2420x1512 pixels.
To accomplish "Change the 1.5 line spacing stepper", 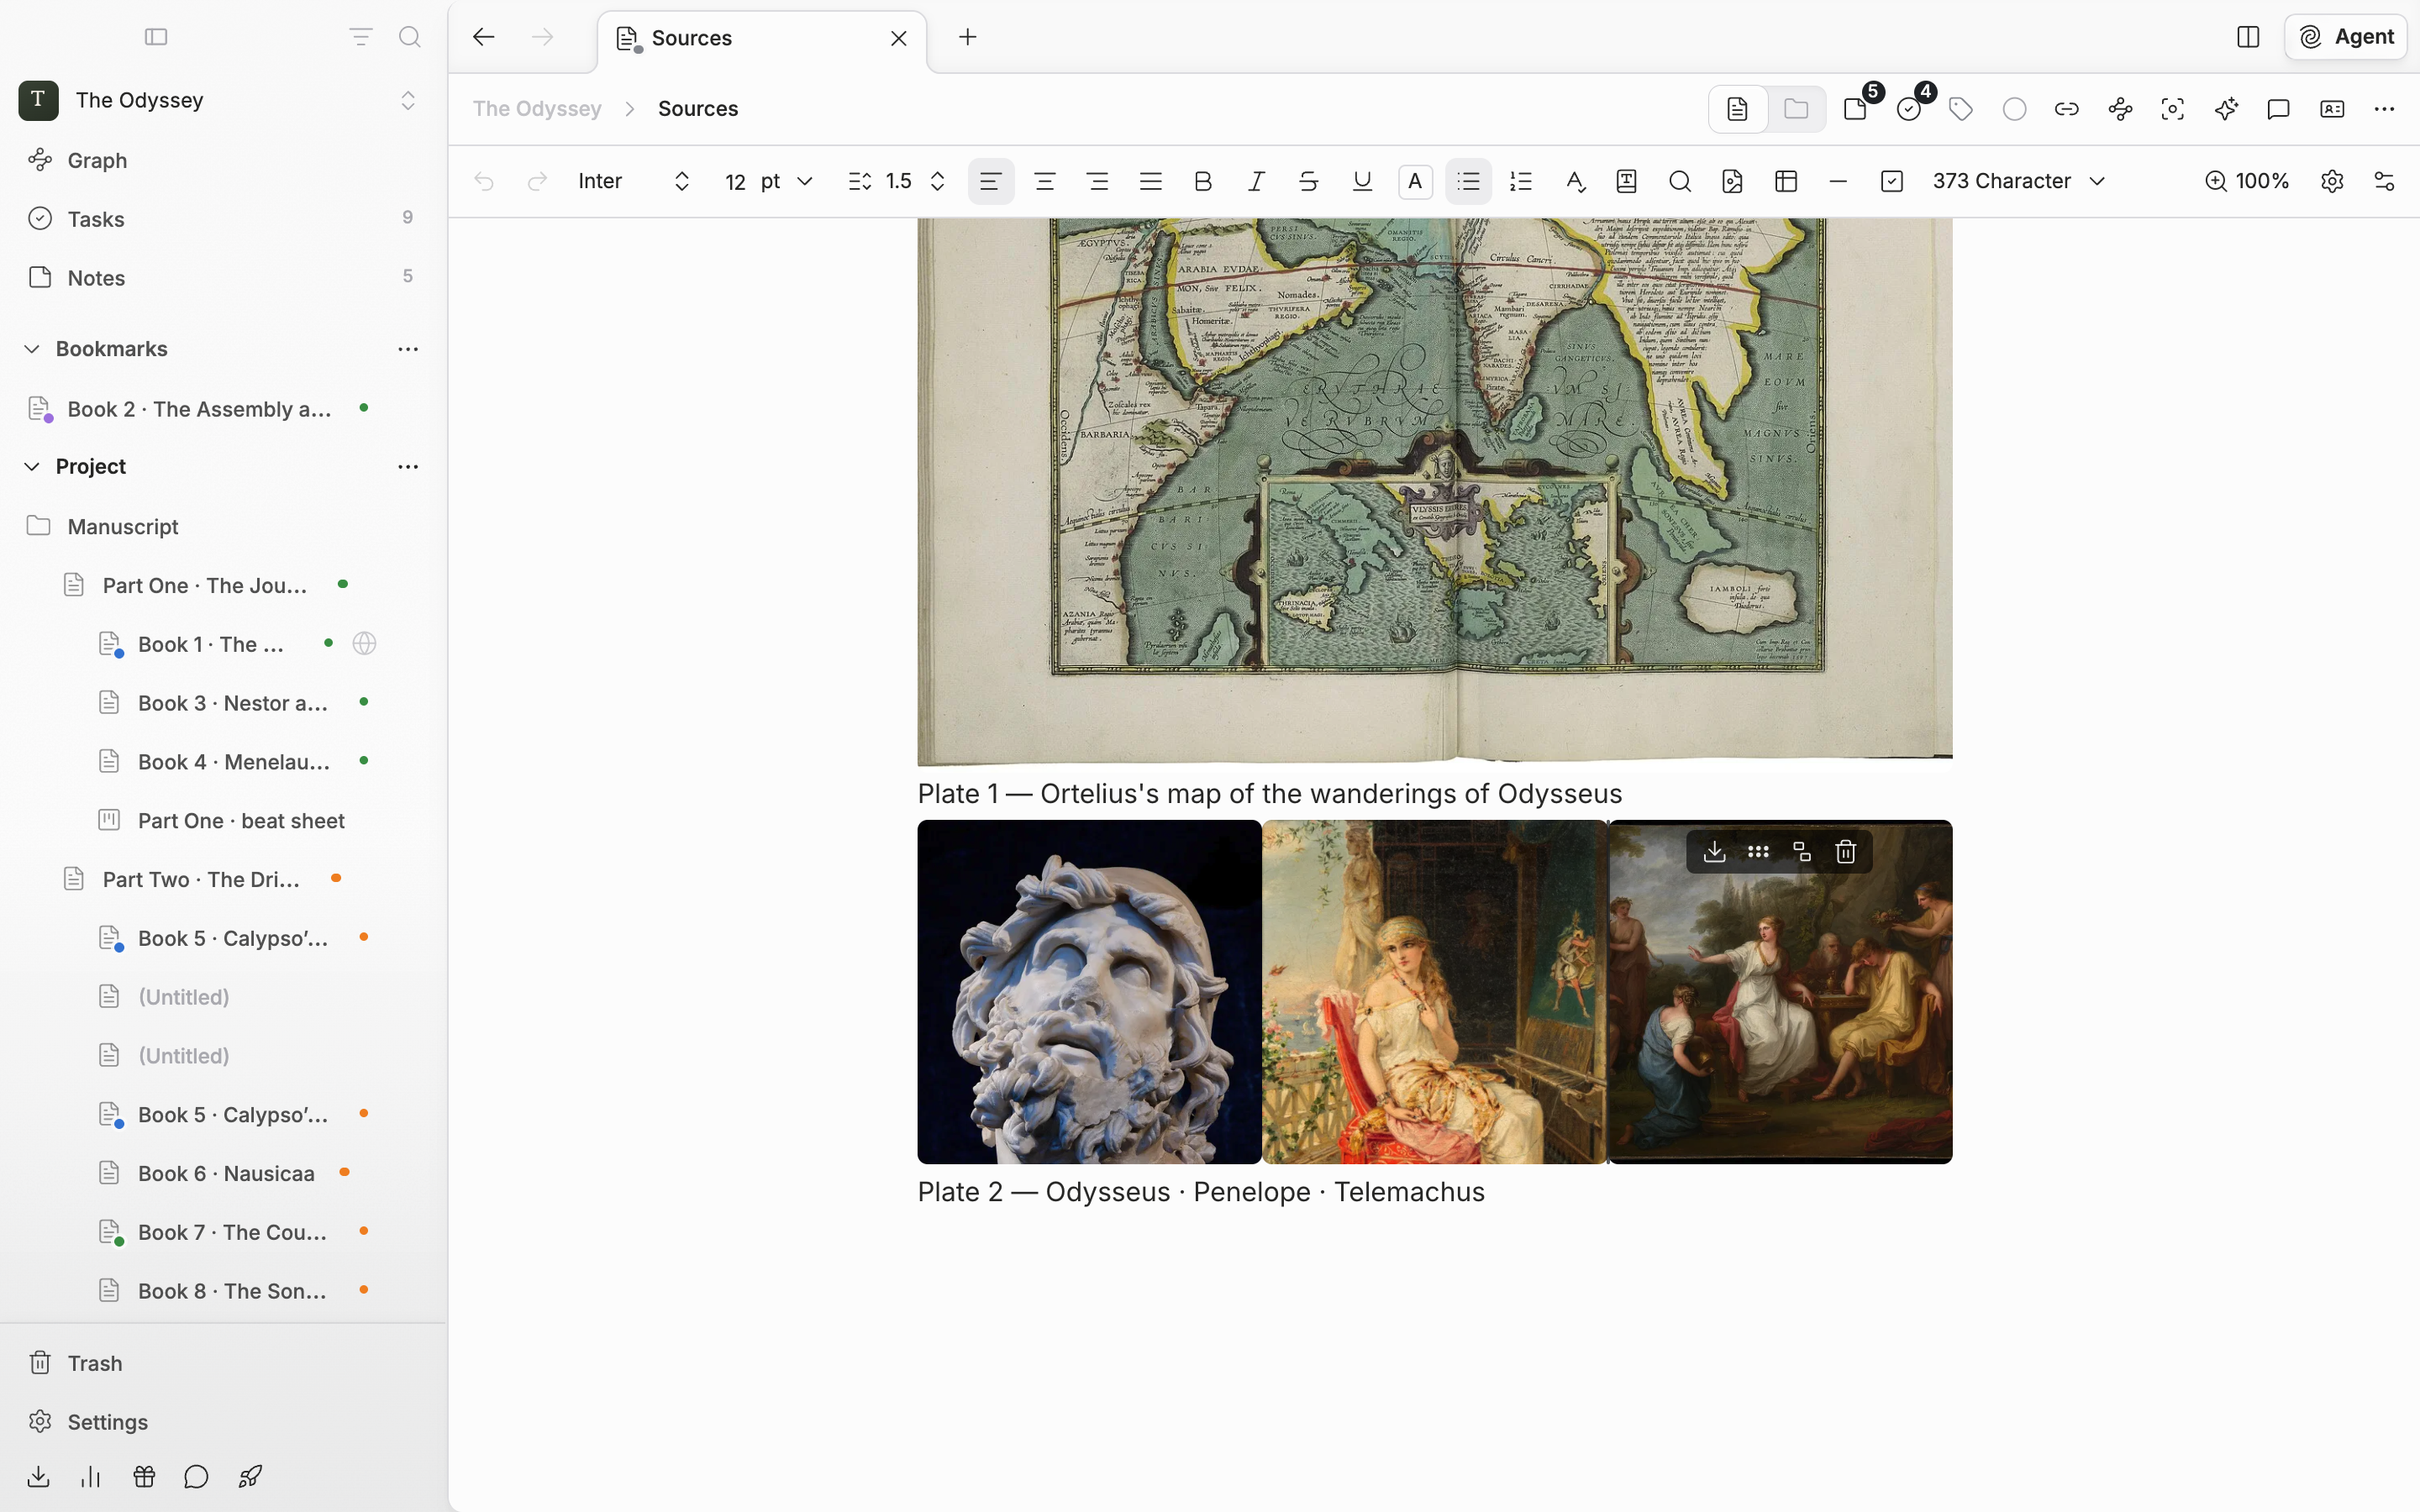I will [x=937, y=181].
